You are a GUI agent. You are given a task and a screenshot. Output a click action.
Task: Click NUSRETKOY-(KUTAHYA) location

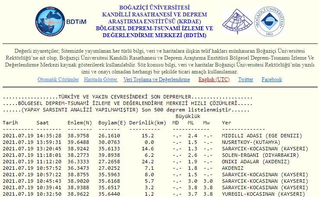coord(251,142)
